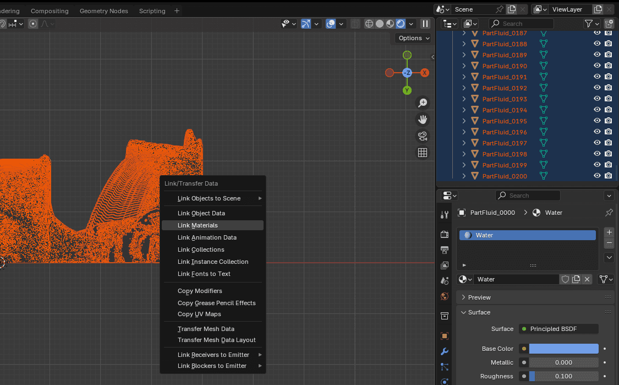Switch orthographic view using the grid icon
The width and height of the screenshot is (619, 385).
coord(423,153)
